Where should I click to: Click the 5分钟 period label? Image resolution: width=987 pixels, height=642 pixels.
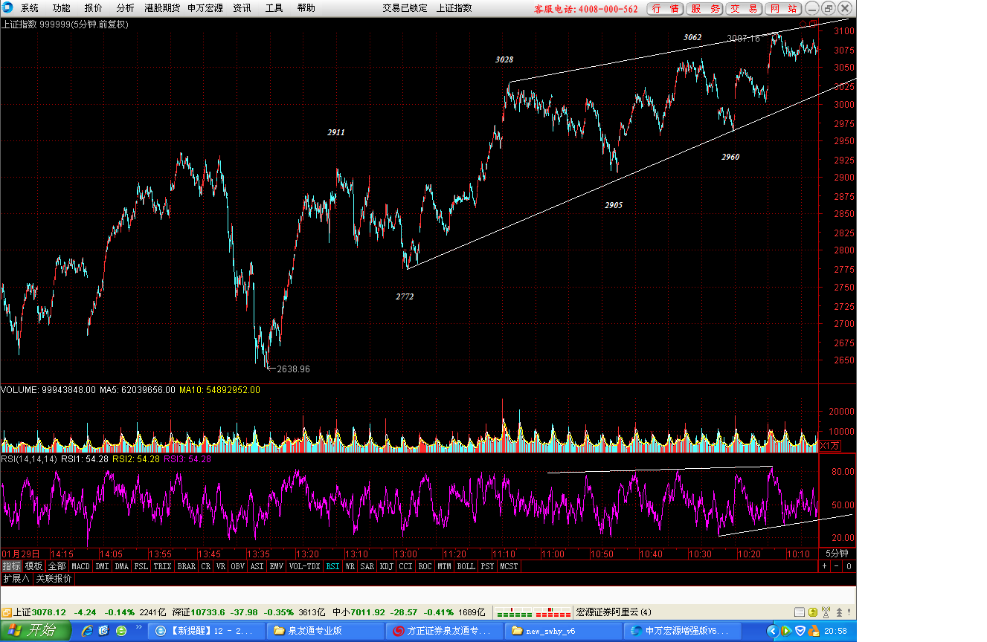tap(837, 554)
